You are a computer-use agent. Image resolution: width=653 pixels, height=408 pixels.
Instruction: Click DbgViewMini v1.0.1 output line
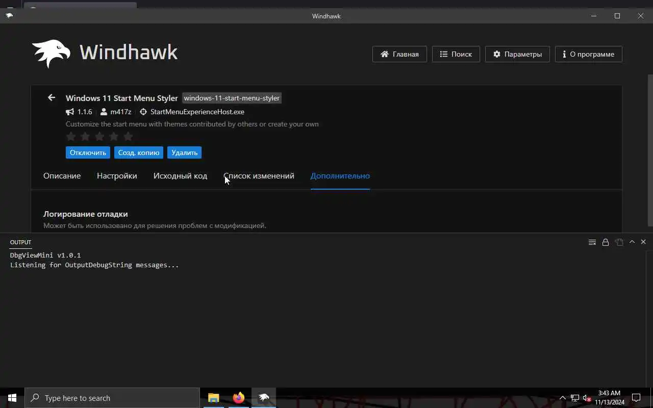(45, 255)
